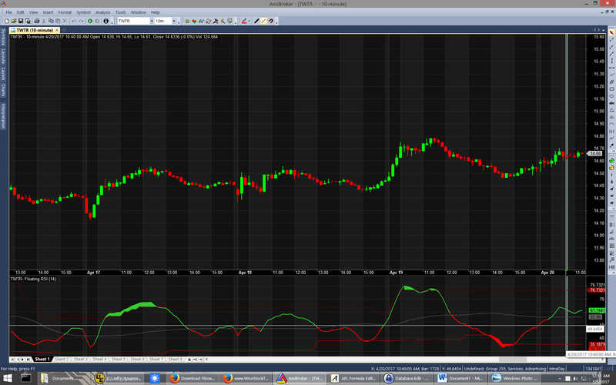Select the triangle drawing tool

coord(611,110)
